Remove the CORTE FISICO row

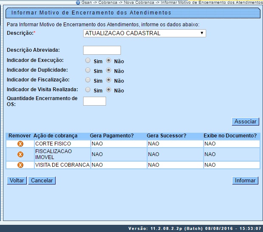pyautogui.click(x=20, y=144)
